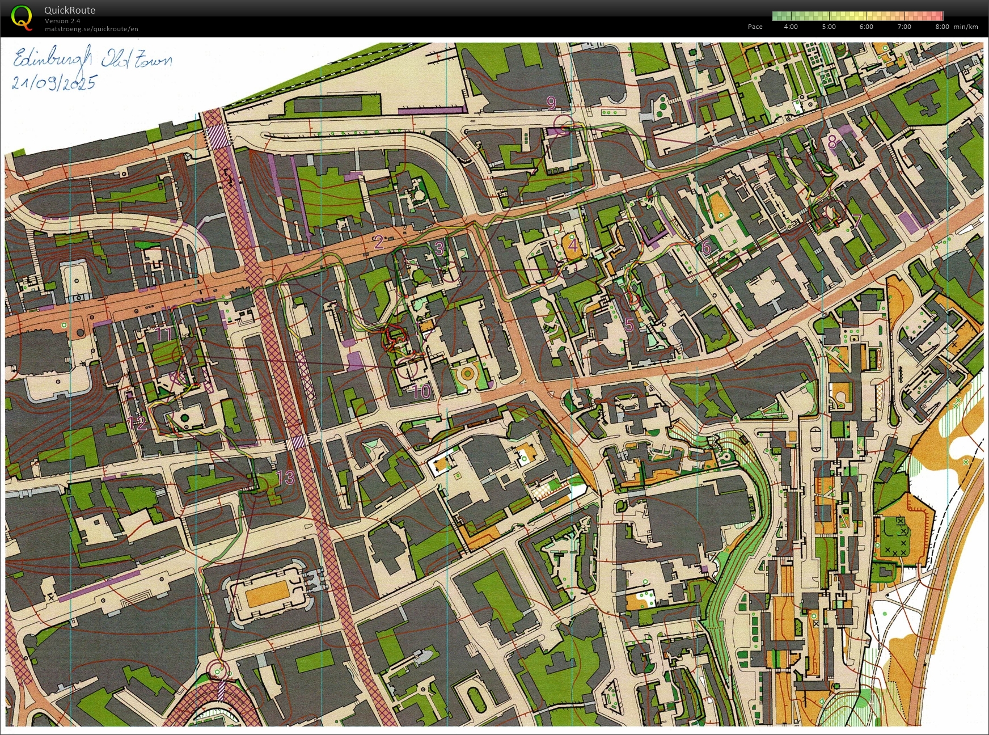Click control number 8 on the map

coord(832,142)
